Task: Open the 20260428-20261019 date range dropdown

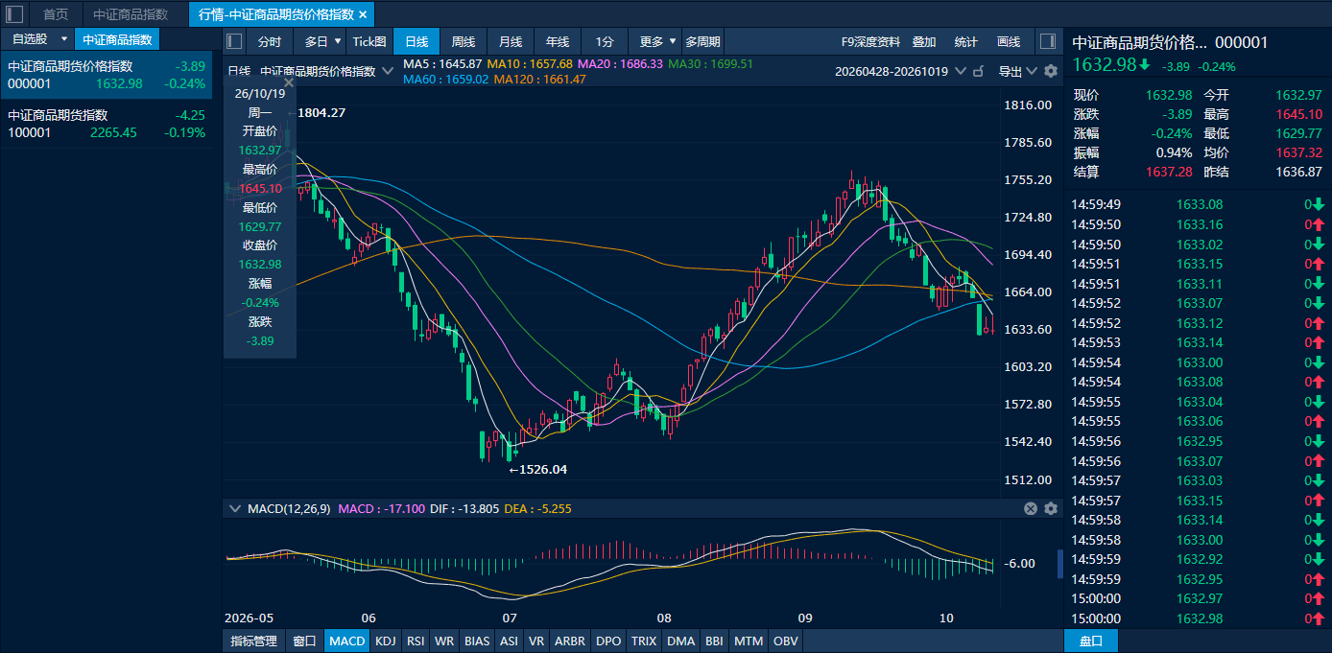Action: click(x=961, y=71)
